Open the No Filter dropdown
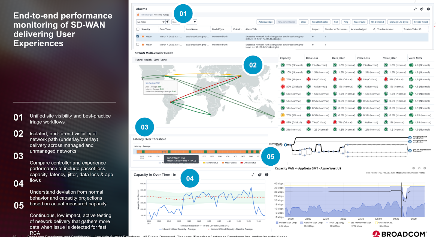436x237 pixels. click(x=151, y=22)
